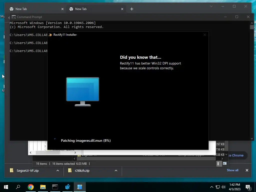Click the Command Prompt title bar icon
The image size is (256, 192).
(14, 17)
